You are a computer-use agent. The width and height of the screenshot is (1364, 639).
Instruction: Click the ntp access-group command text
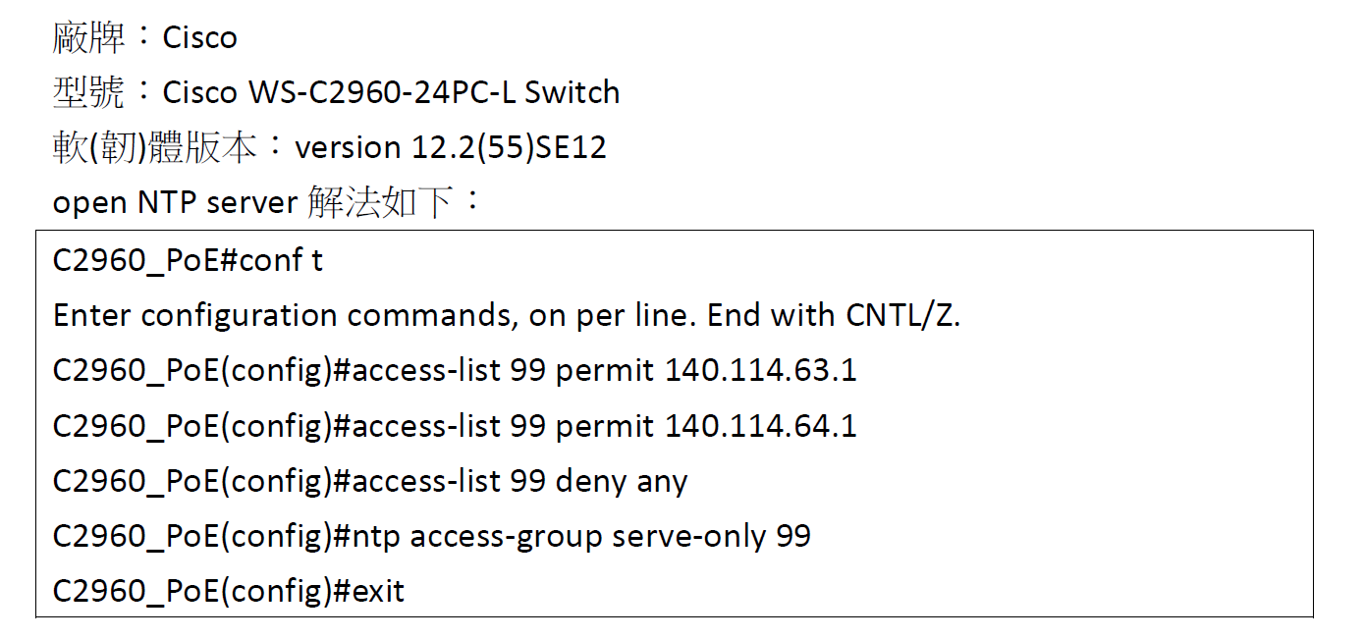[x=477, y=536]
